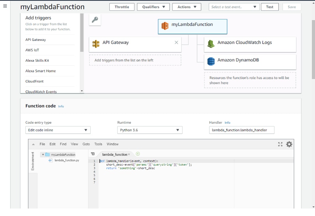The image size is (315, 216).
Task: Click line number 7 in gutter
Action: pyautogui.click(x=94, y=182)
